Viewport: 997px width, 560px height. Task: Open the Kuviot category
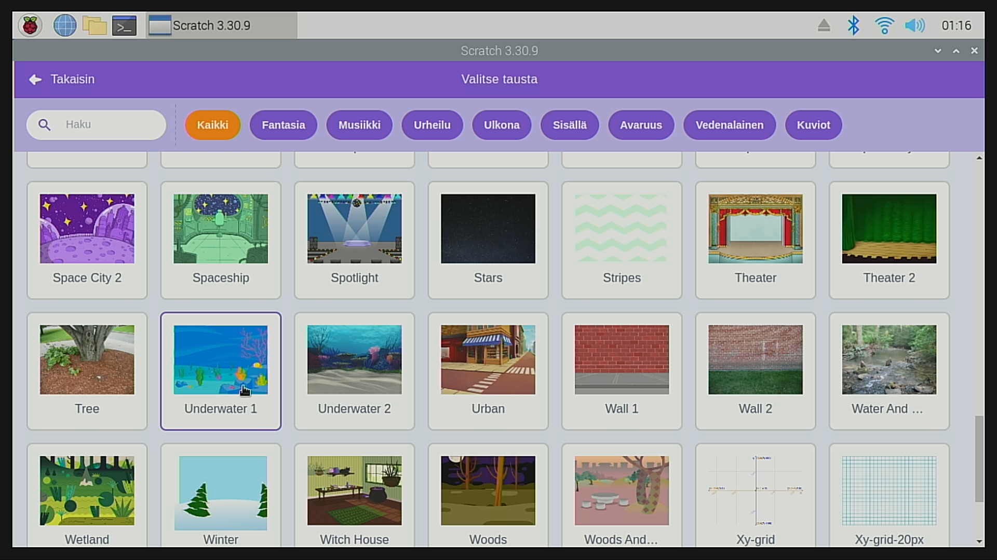(813, 125)
